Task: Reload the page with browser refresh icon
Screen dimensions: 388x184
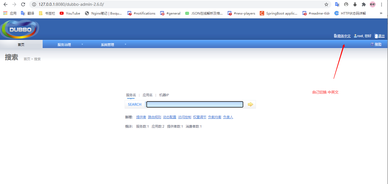Action: tap(23, 4)
